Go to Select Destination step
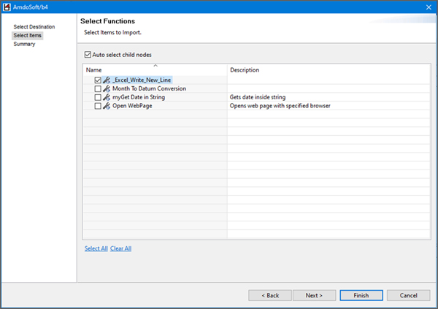 click(34, 27)
